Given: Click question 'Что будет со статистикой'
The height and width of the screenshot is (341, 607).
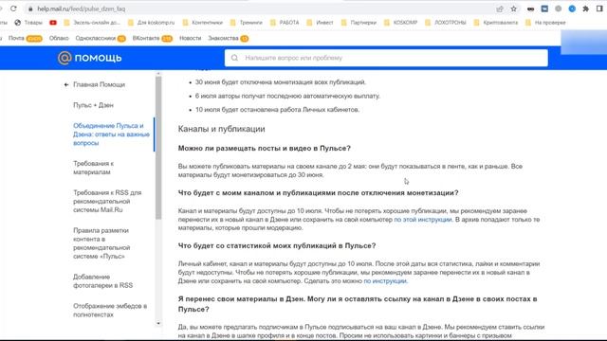Looking at the screenshot, I should [x=277, y=245].
